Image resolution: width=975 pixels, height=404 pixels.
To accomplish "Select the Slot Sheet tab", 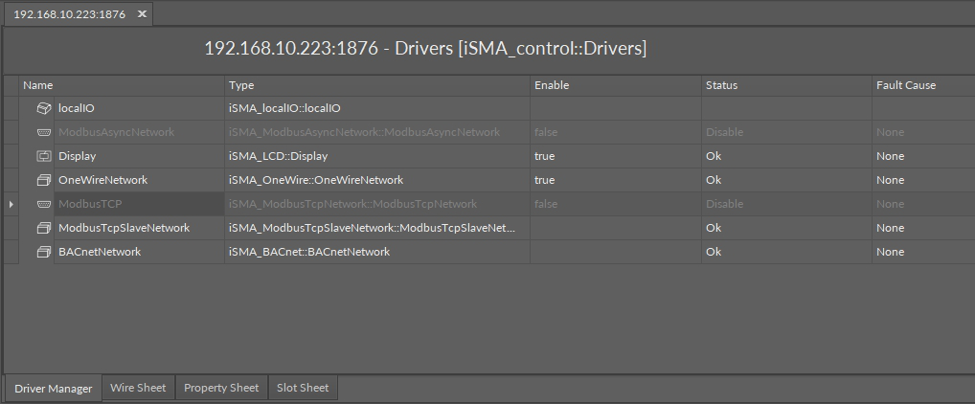I will [x=303, y=388].
